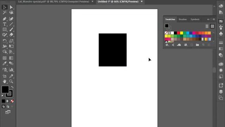
Task: Switch to the Untitled-1 document tab
Action: tap(118, 1)
